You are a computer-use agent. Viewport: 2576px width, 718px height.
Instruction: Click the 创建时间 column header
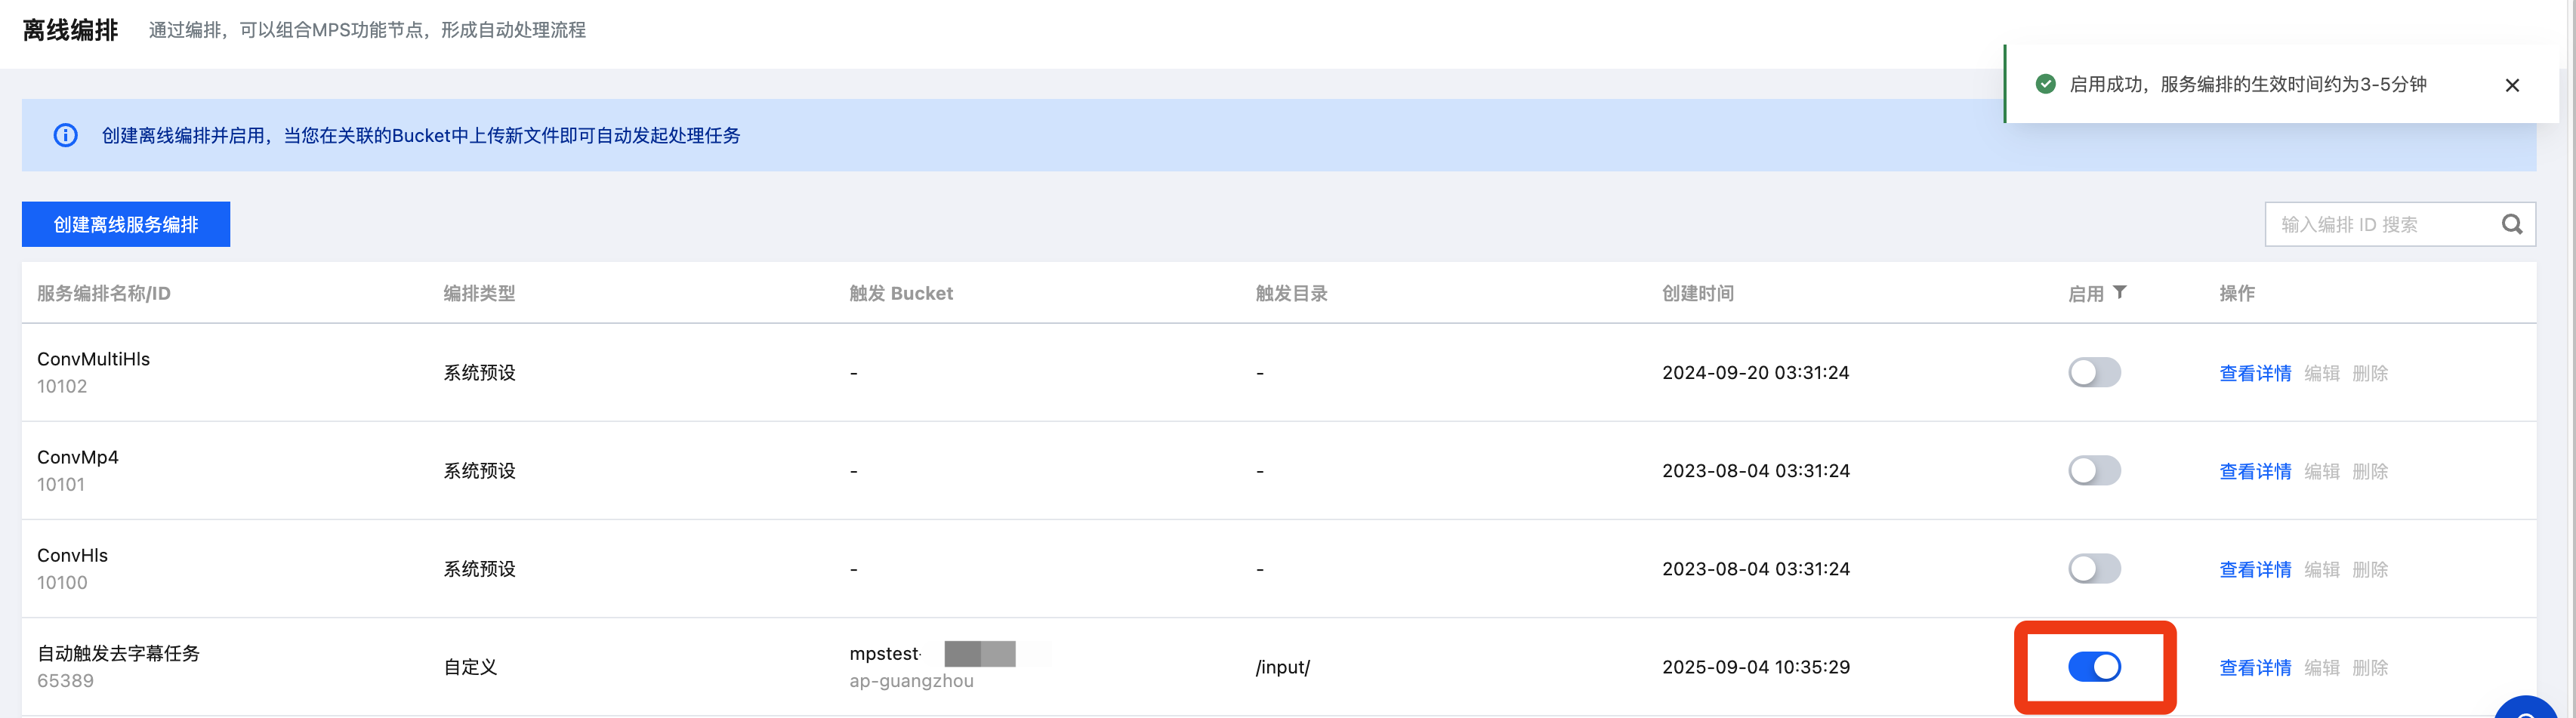coord(1697,293)
